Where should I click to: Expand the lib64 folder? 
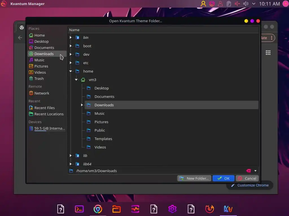pyautogui.click(x=71, y=164)
